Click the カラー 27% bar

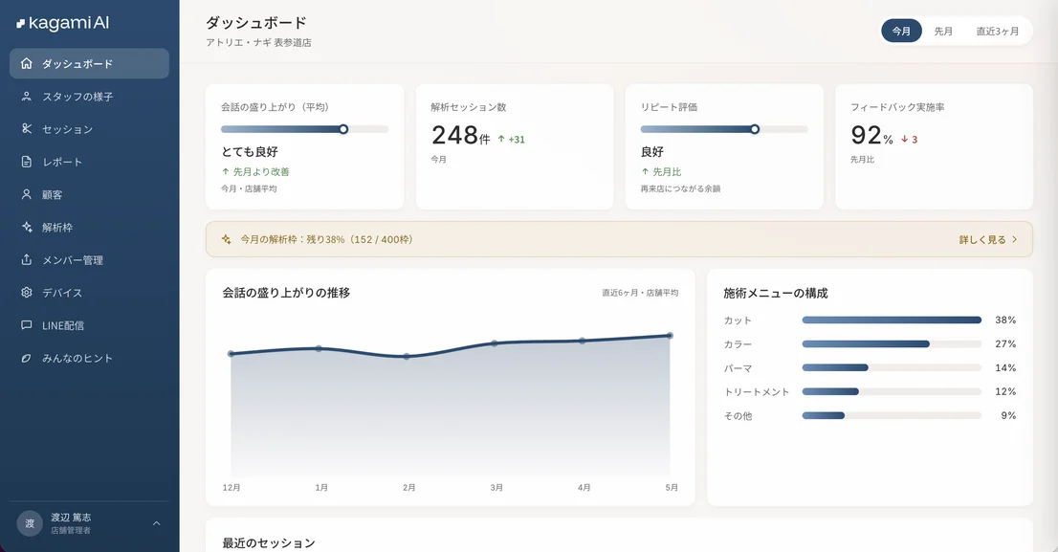[866, 344]
